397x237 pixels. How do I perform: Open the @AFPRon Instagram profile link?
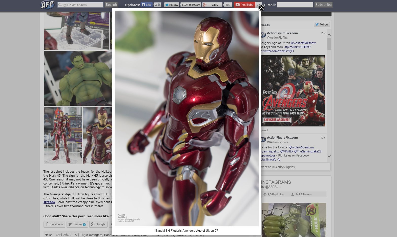pos(273,187)
